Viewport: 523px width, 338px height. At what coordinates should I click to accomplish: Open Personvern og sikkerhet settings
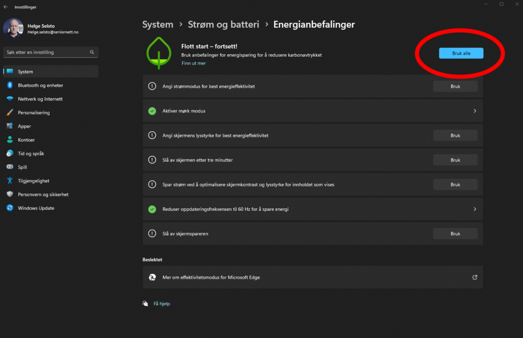pyautogui.click(x=43, y=195)
